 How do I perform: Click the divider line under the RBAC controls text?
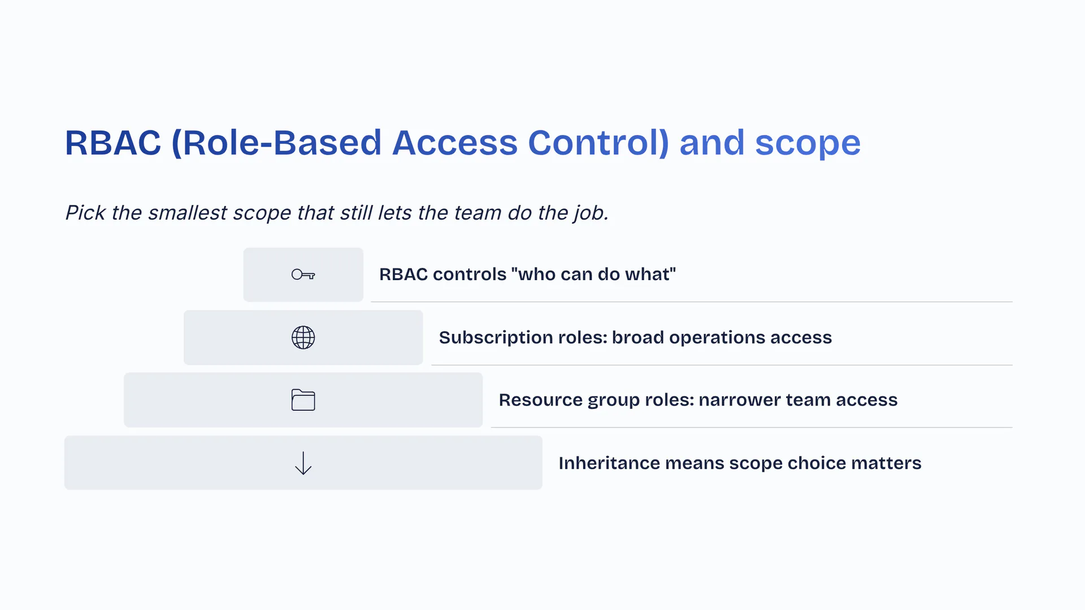691,302
